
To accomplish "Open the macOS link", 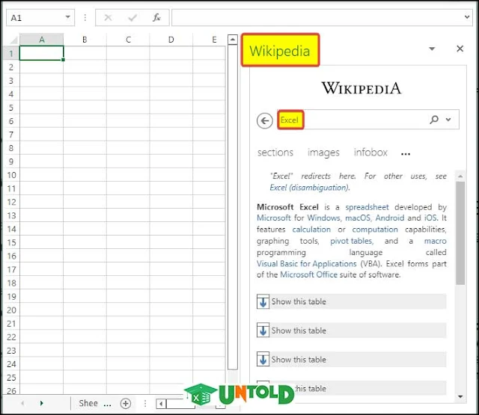I will pos(358,218).
